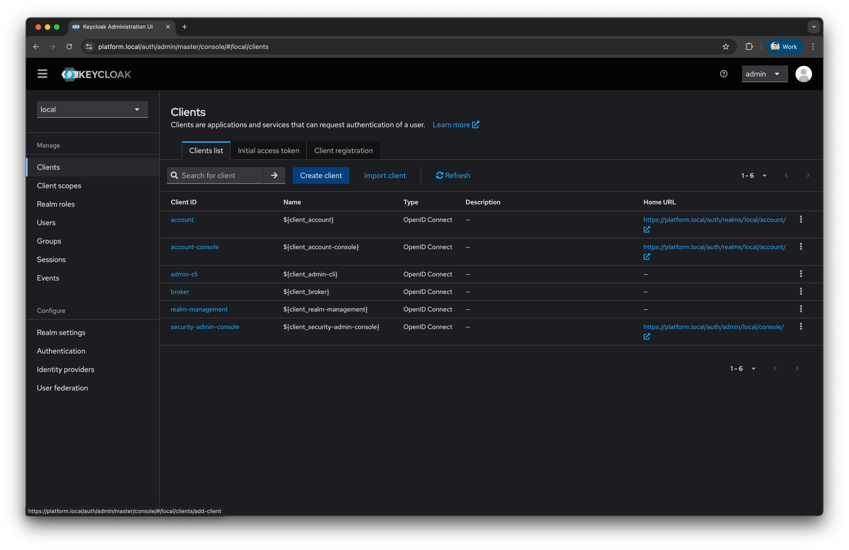Click the Keycloak logo
Image resolution: width=849 pixels, height=550 pixels.
pyautogui.click(x=96, y=74)
